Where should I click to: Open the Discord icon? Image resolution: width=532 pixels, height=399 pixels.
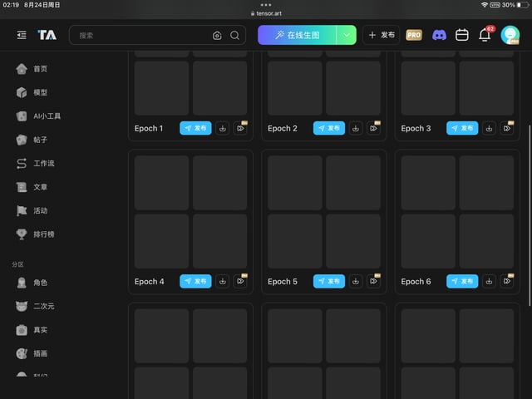click(439, 35)
